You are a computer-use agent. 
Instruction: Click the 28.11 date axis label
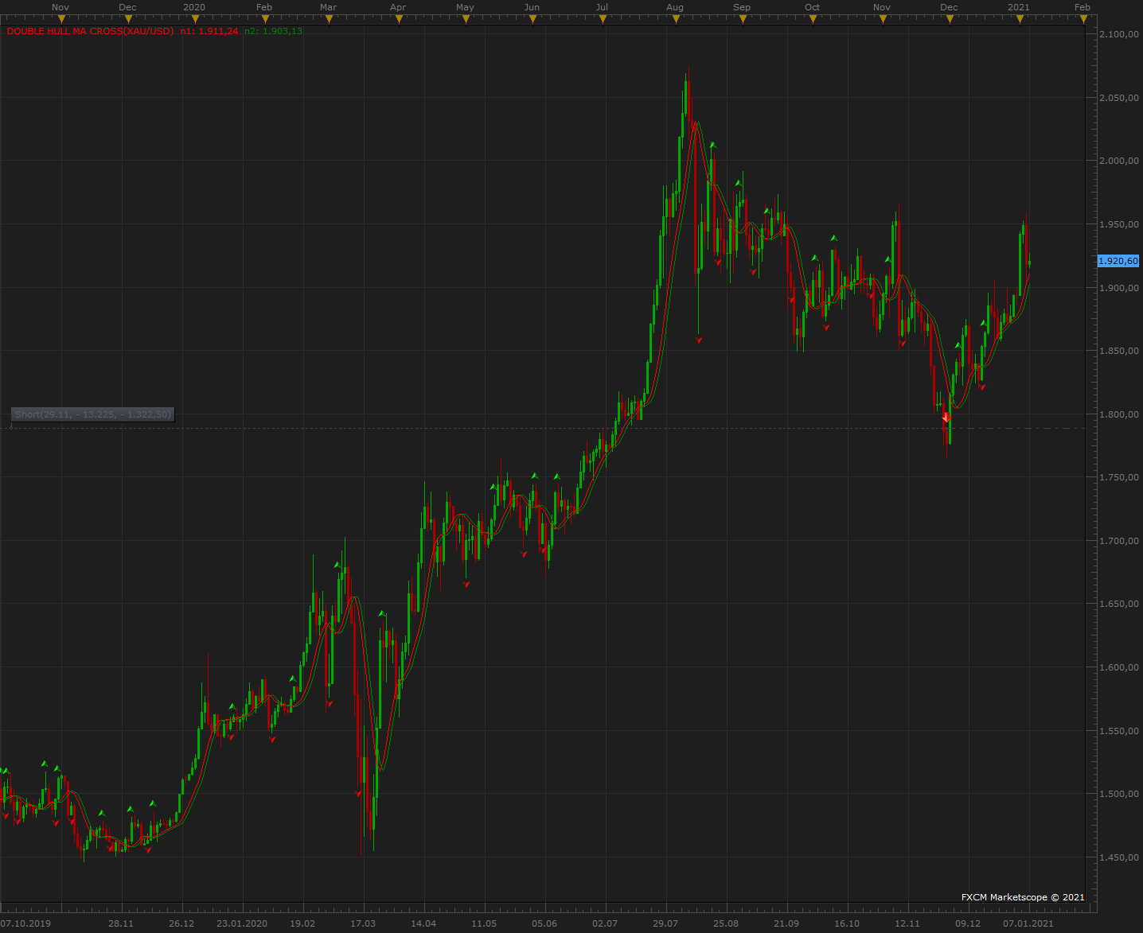[121, 923]
